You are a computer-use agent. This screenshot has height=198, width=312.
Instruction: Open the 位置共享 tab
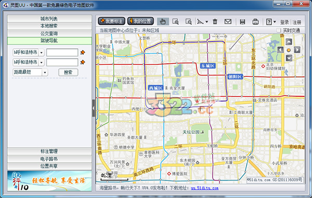coord(49,166)
